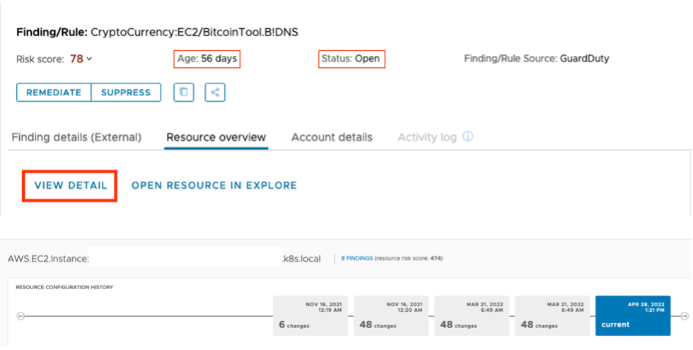
Task: Open the 8 FINDINGS link
Action: (356, 259)
